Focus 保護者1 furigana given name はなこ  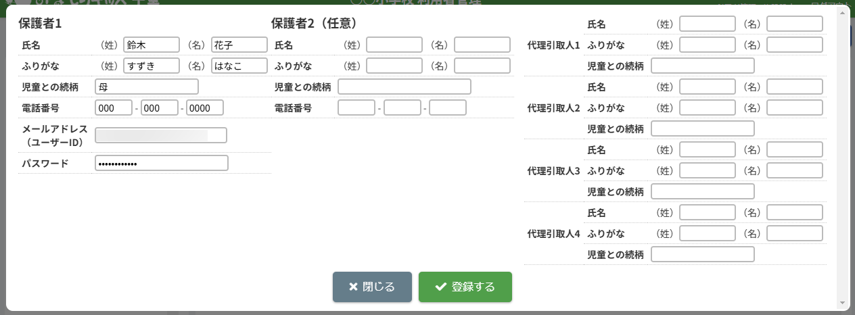click(239, 66)
